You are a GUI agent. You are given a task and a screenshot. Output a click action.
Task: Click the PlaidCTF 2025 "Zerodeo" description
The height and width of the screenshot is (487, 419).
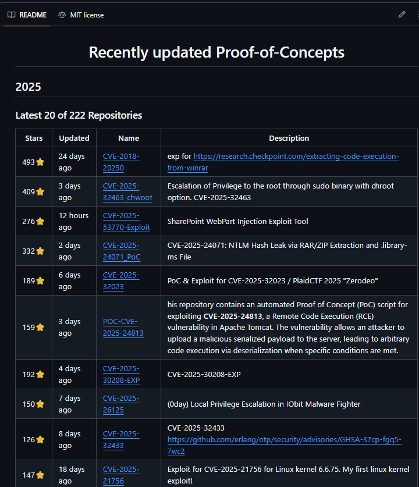[273, 281]
